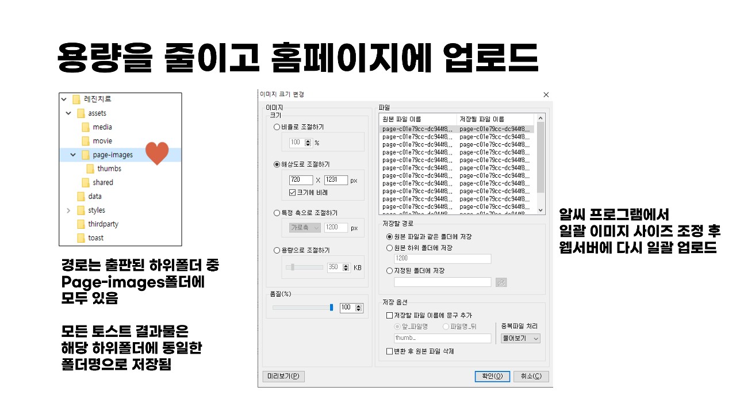
Task: Click the browse folder icon button
Action: (x=501, y=282)
